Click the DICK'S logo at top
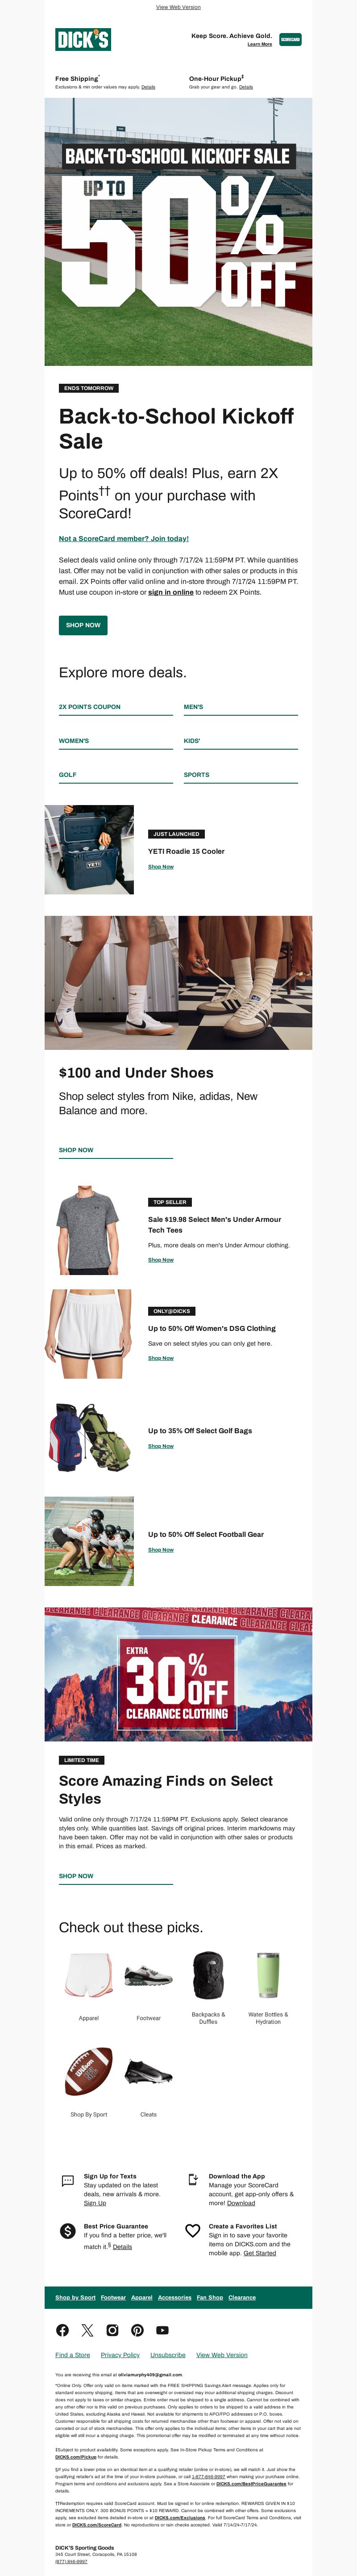Screen dimensions: 357x2576 [83, 39]
